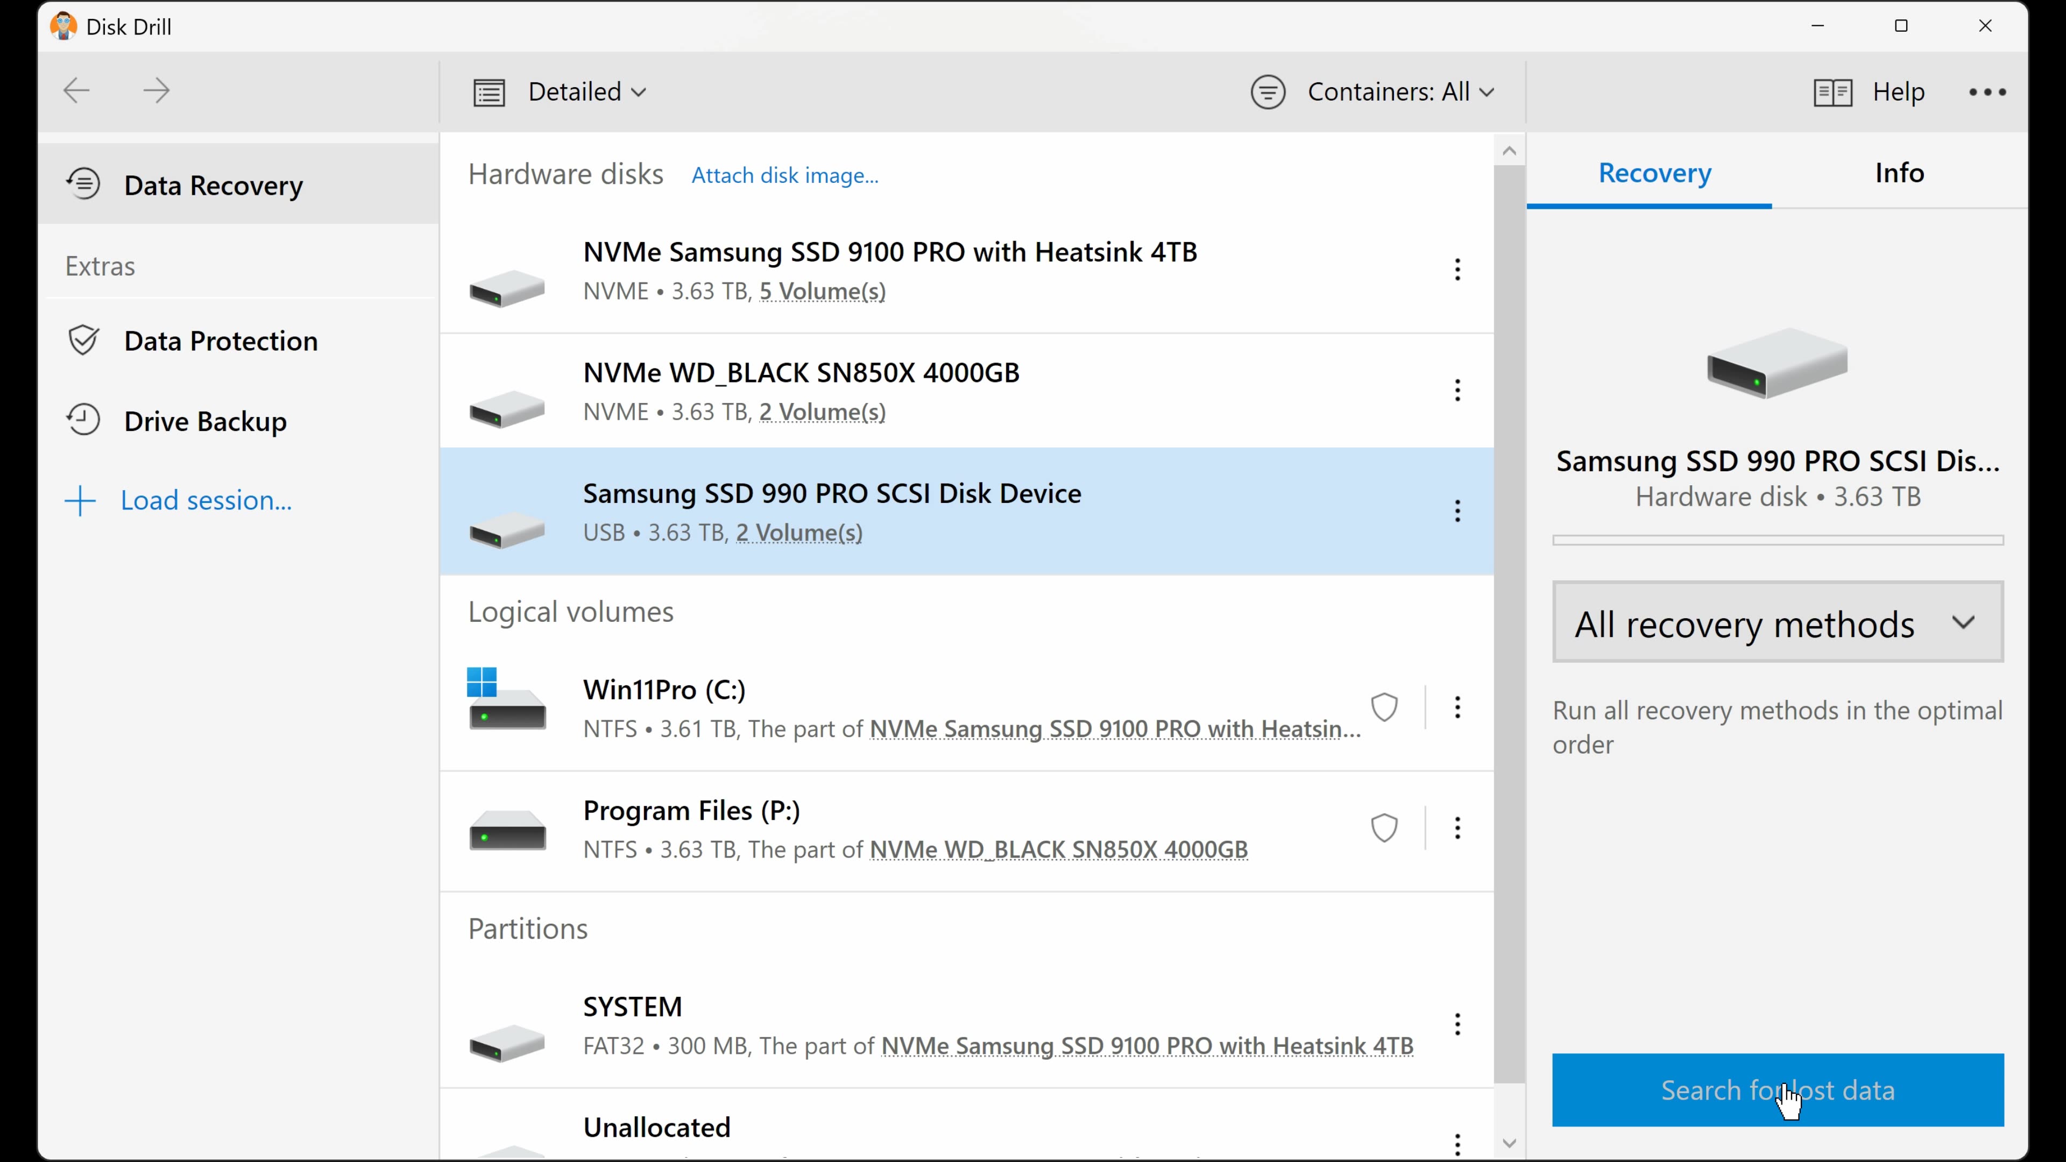Toggle protection shield on Win11Pro (C:)

click(x=1384, y=706)
